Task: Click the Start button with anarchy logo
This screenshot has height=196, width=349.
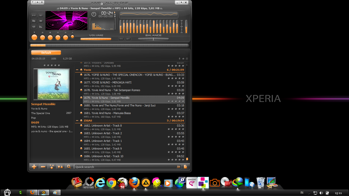Action: click(7, 193)
